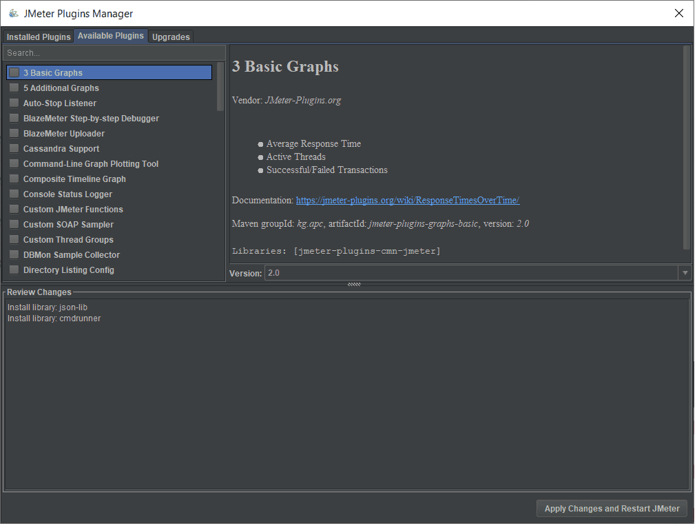Click the 'Active Threads' bullet text
The width and height of the screenshot is (697, 526).
(x=297, y=156)
